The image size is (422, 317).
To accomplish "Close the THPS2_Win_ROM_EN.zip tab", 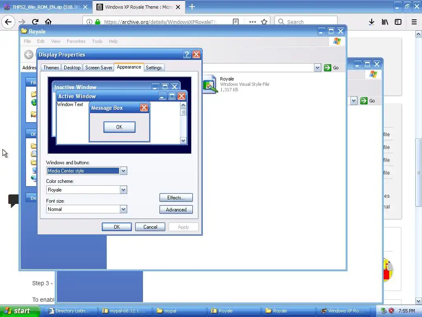I will coord(85,7).
